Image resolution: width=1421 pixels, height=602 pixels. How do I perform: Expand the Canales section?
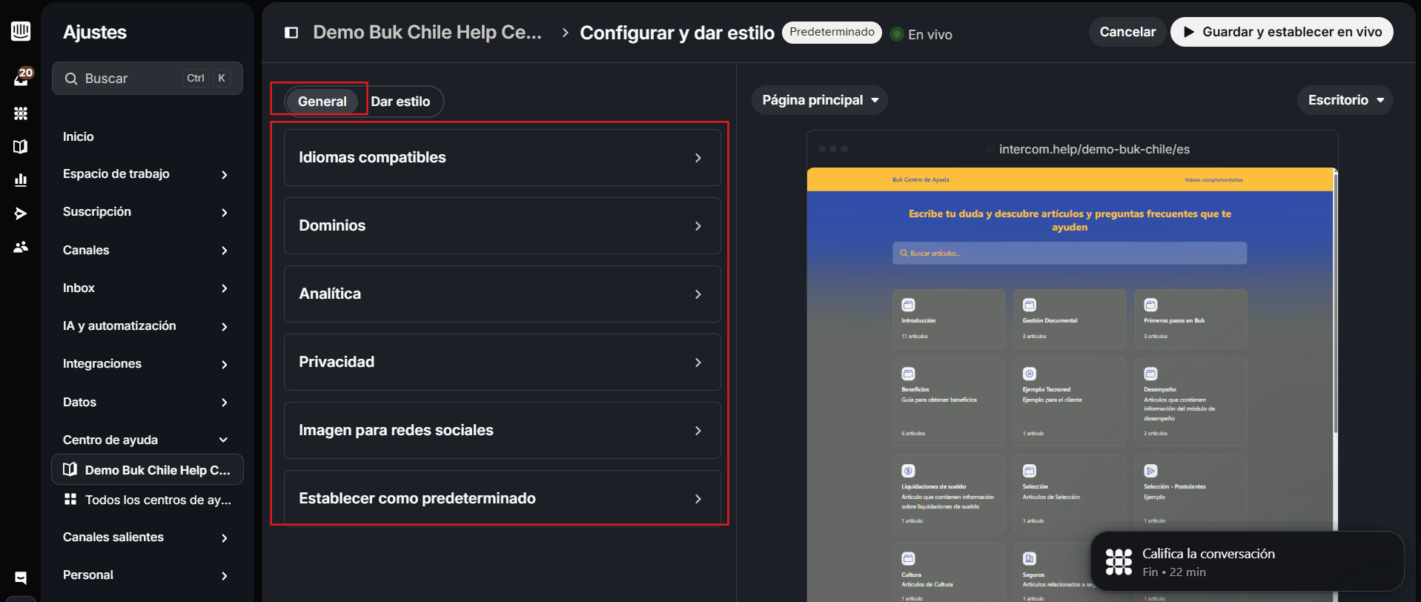(146, 251)
